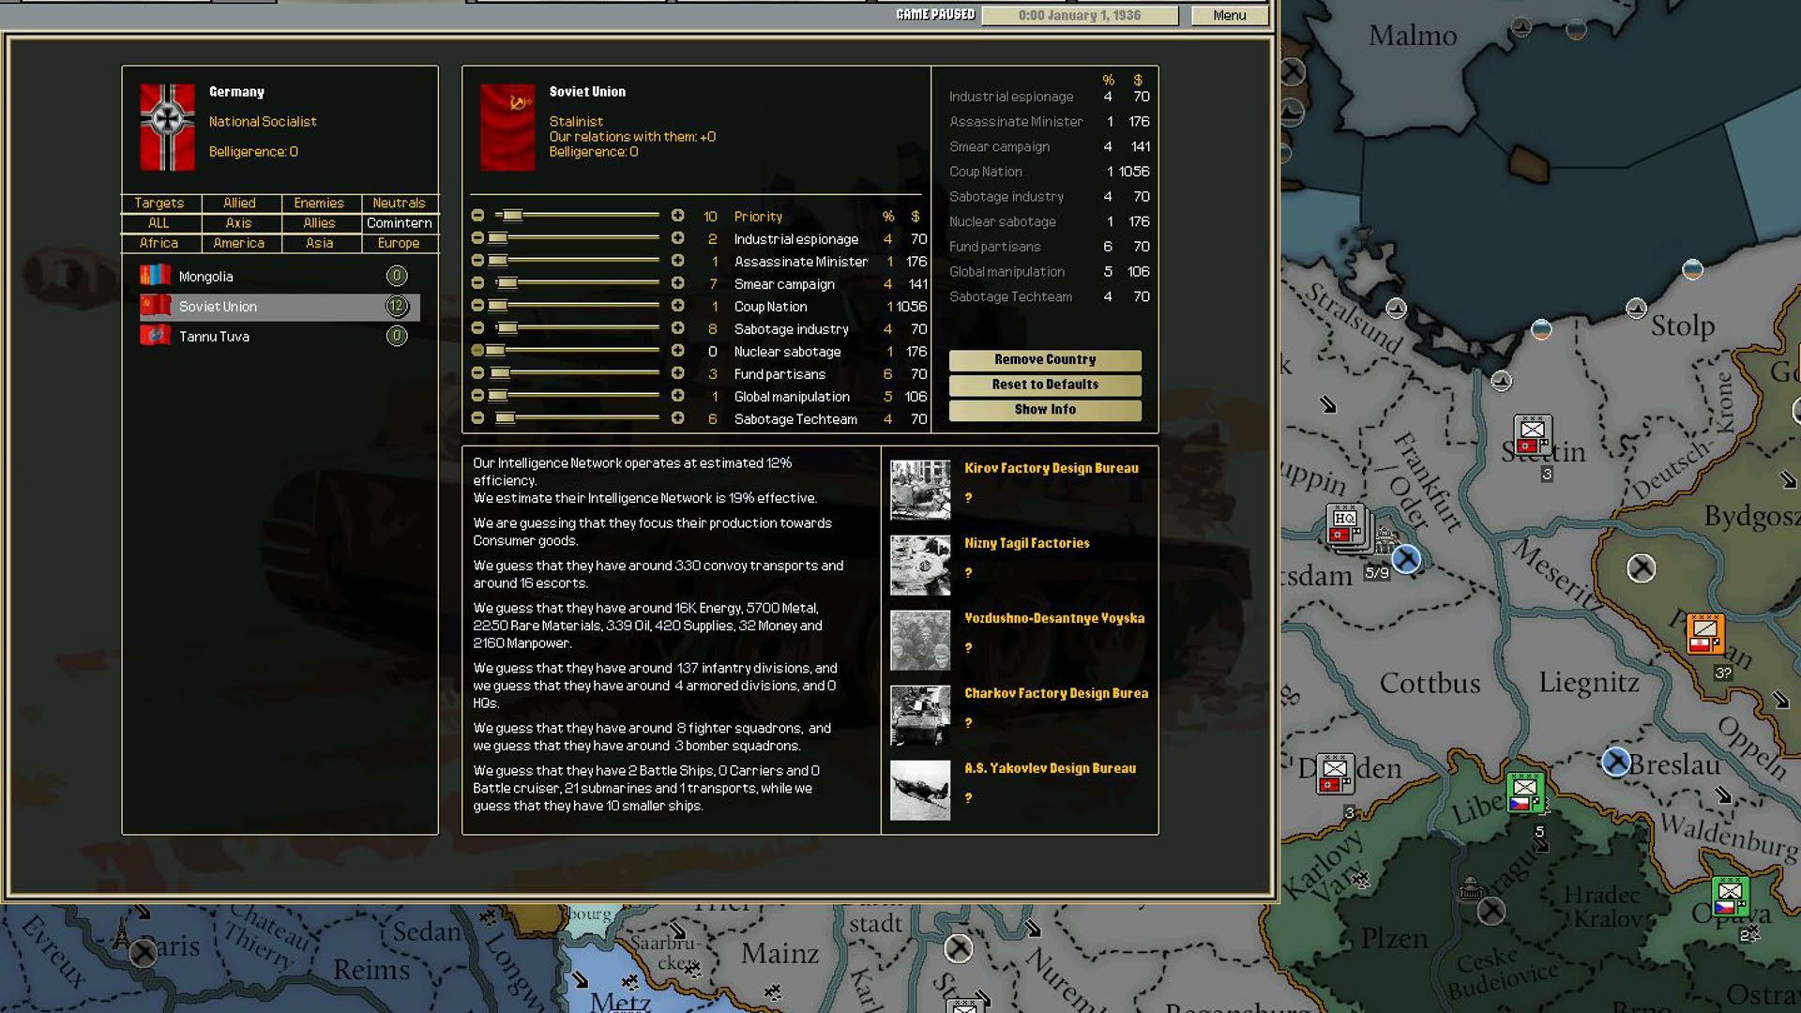Adjust the Smear campaign slider track

coord(576,283)
